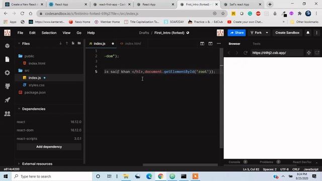Select the Browser tab in preview
Screen dimensions: 322x181
tap(234, 44)
